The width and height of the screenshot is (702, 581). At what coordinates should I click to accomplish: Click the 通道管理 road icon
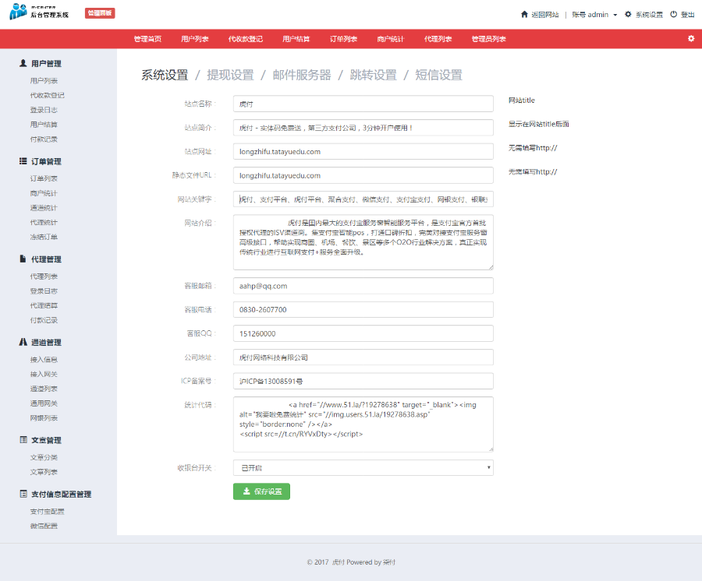tap(23, 342)
